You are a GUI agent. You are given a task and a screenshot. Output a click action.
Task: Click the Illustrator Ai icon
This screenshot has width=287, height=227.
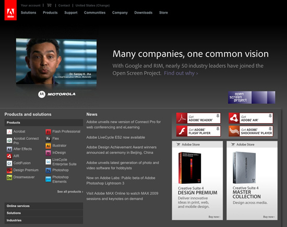[x=48, y=146]
